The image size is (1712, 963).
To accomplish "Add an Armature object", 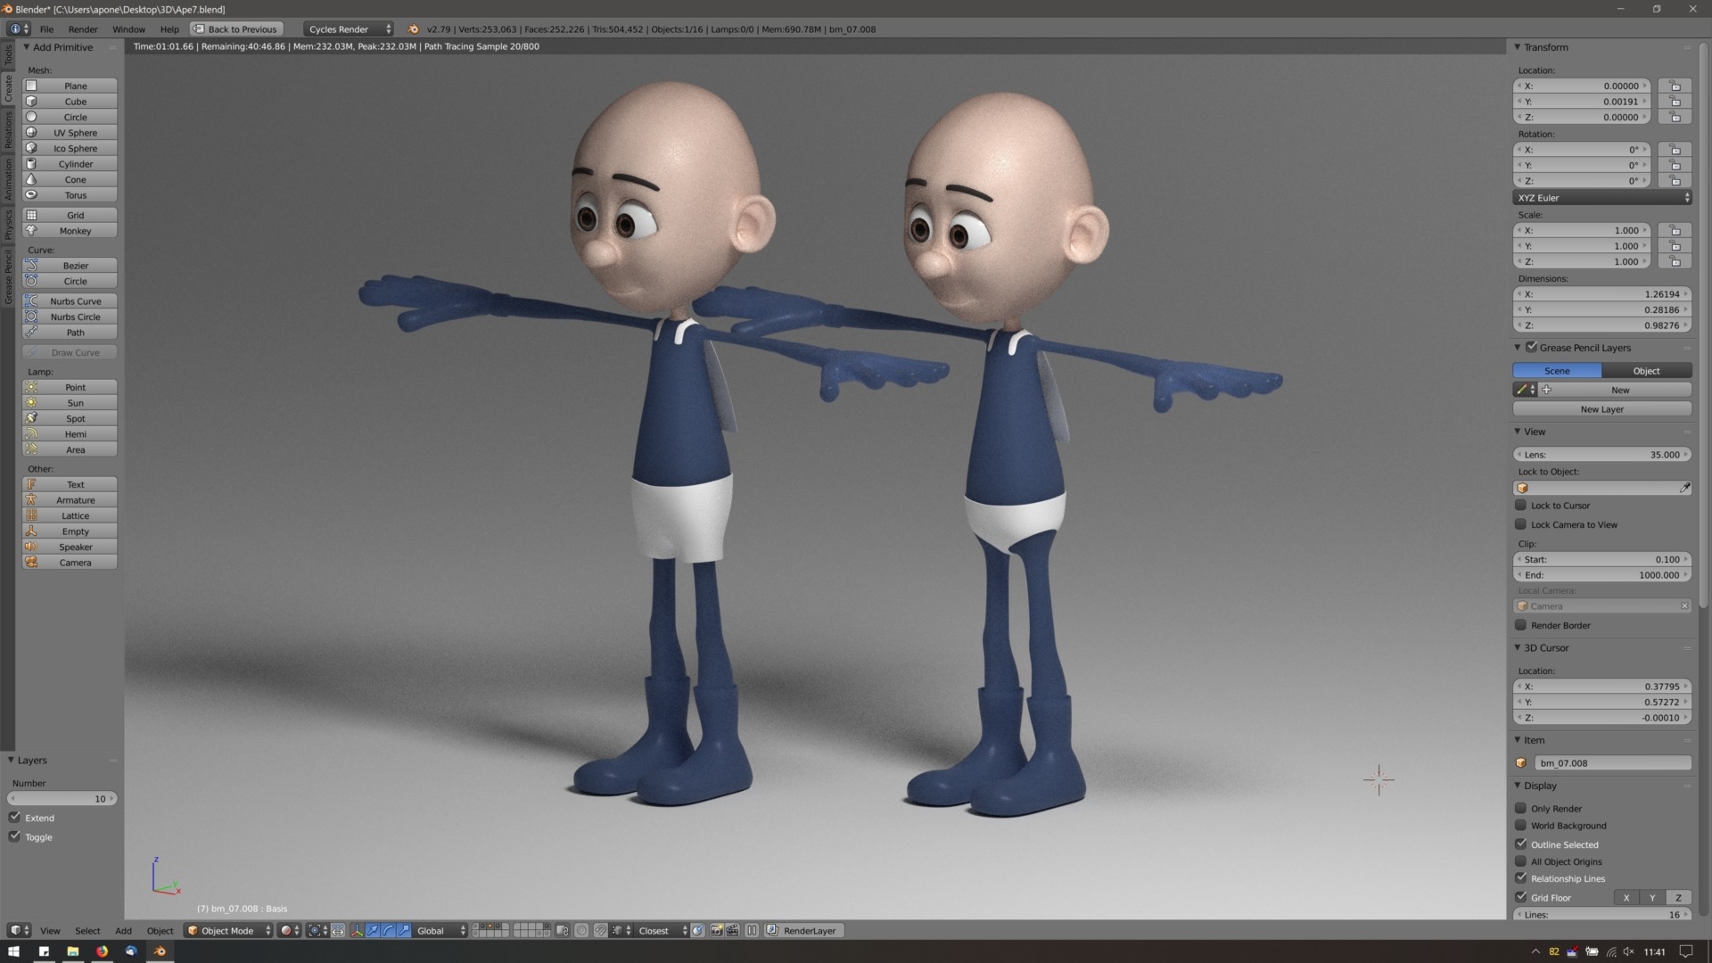I will [70, 500].
